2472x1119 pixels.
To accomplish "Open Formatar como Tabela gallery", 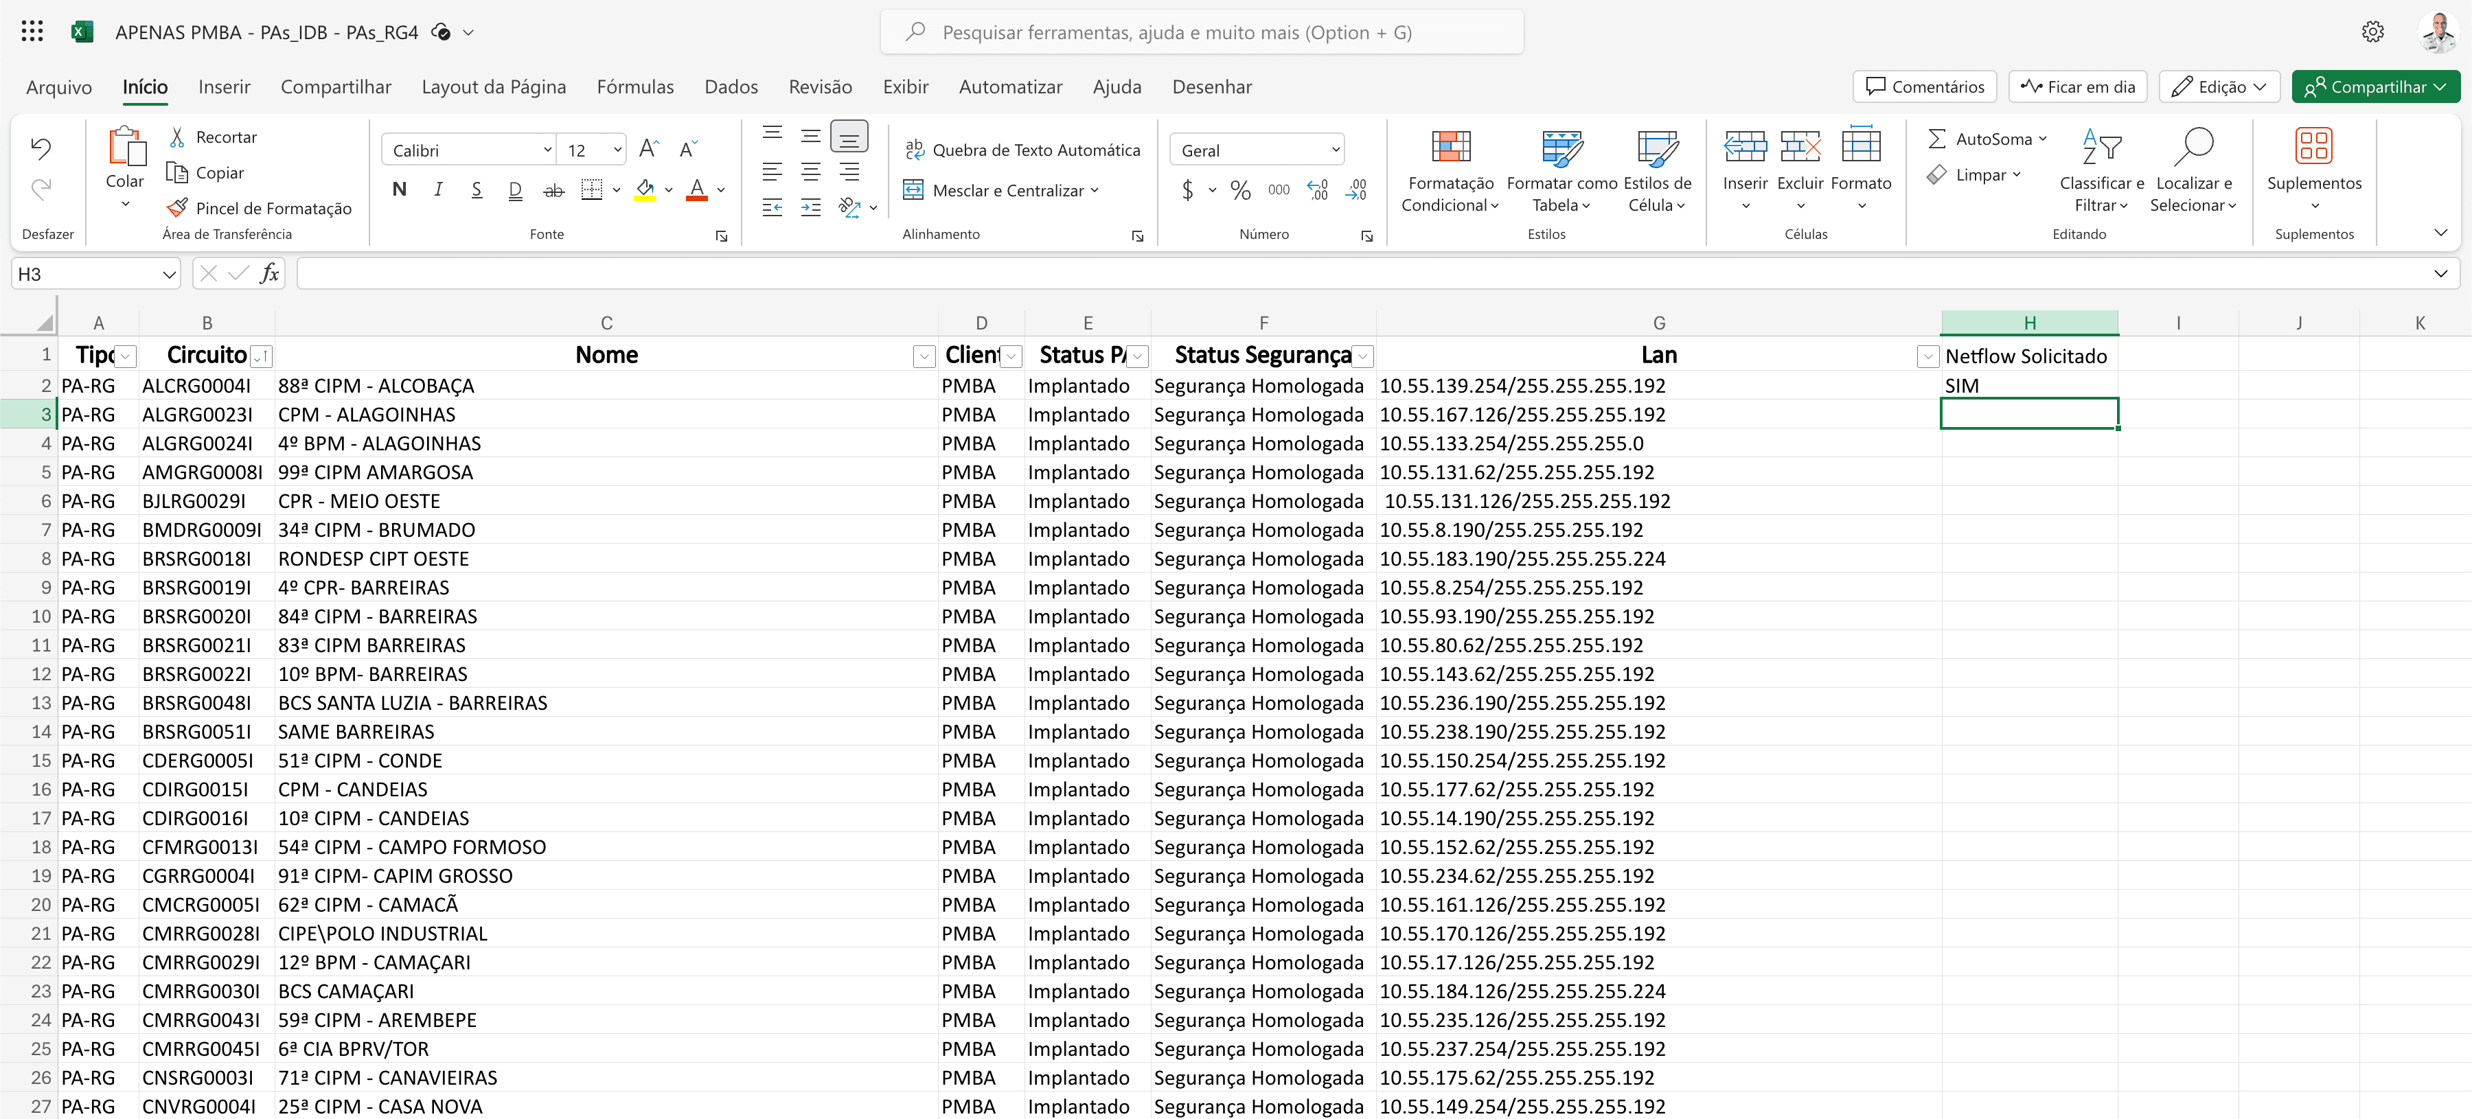I will point(1561,171).
